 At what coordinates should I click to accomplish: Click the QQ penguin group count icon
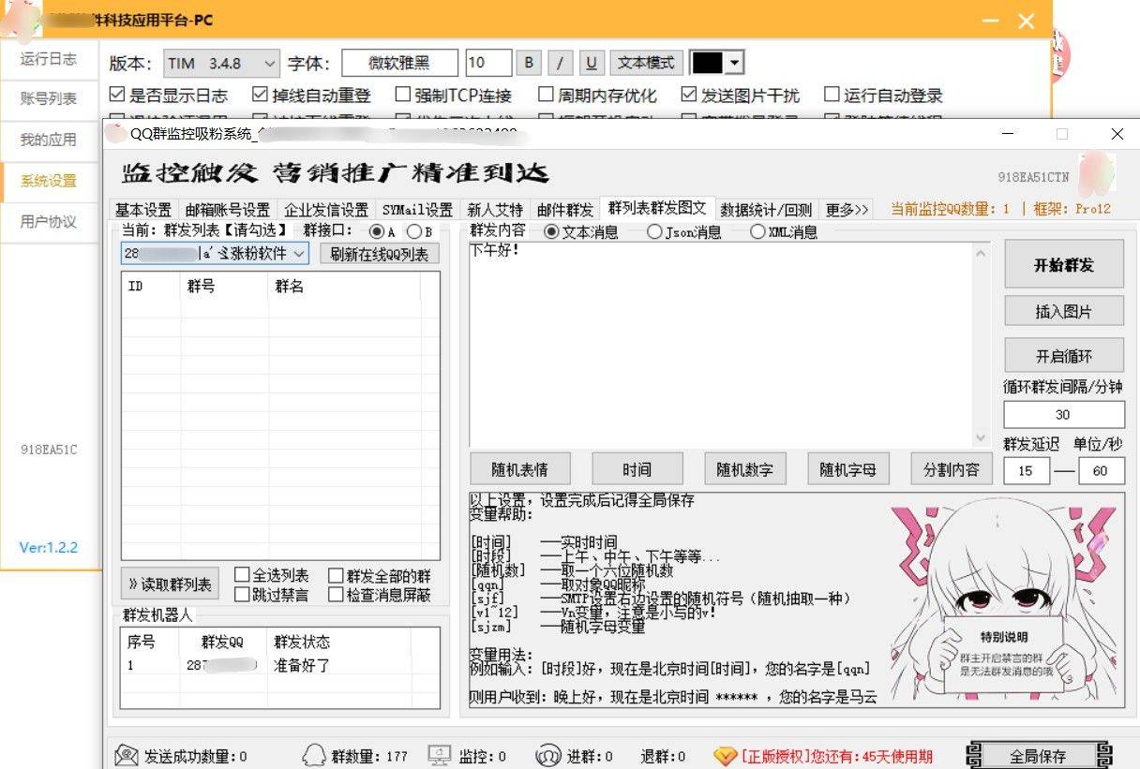click(315, 755)
